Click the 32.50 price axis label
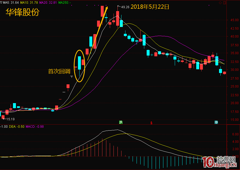 tap(234, 62)
